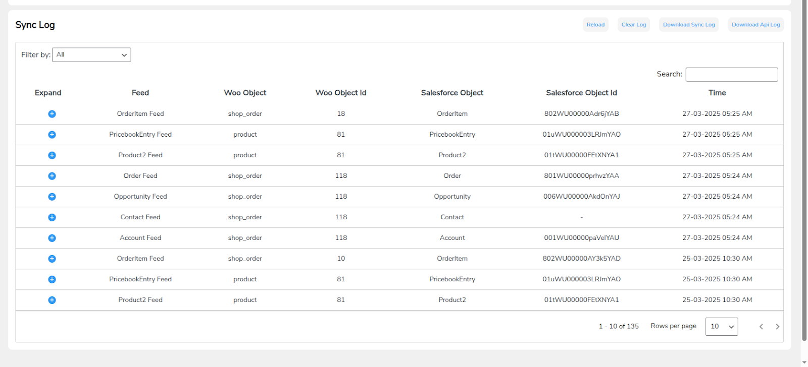The width and height of the screenshot is (808, 367).
Task: Go to previous page of log
Action: pyautogui.click(x=761, y=327)
